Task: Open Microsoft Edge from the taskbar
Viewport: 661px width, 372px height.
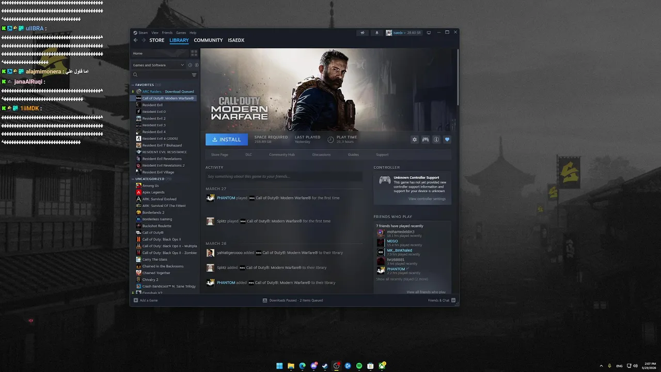Action: [302, 366]
